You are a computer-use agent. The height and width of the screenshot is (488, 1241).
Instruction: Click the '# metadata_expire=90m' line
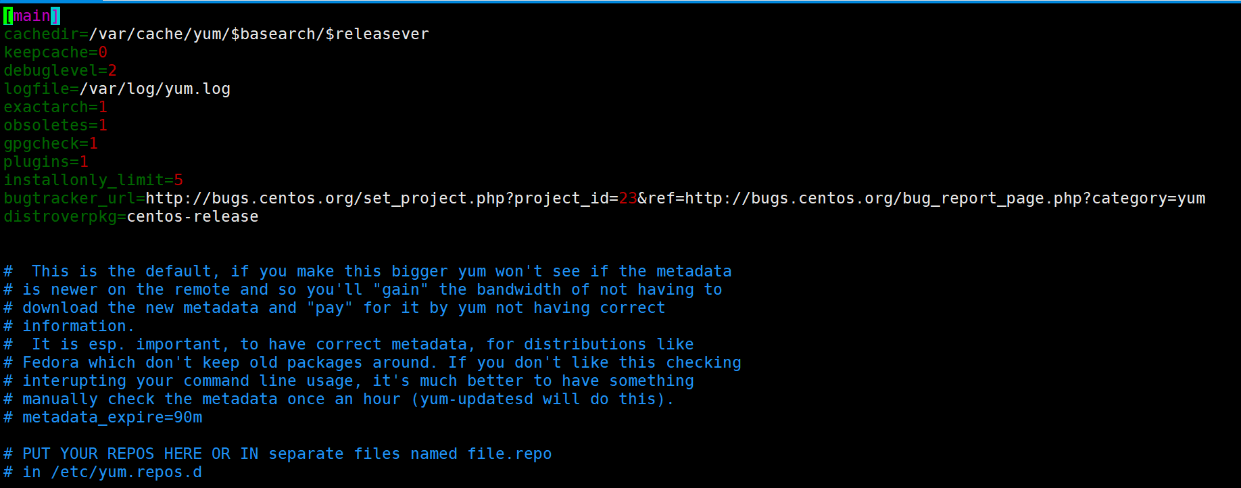point(103,417)
